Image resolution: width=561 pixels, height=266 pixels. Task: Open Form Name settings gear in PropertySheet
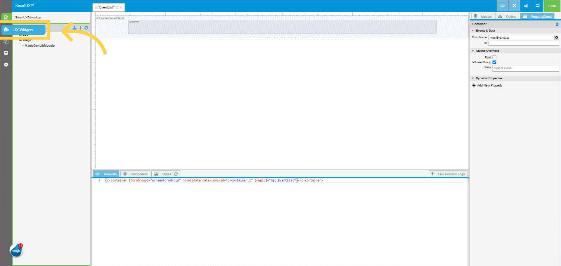coord(557,37)
